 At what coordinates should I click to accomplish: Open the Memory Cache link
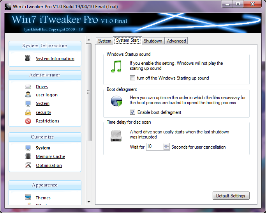[50, 156]
